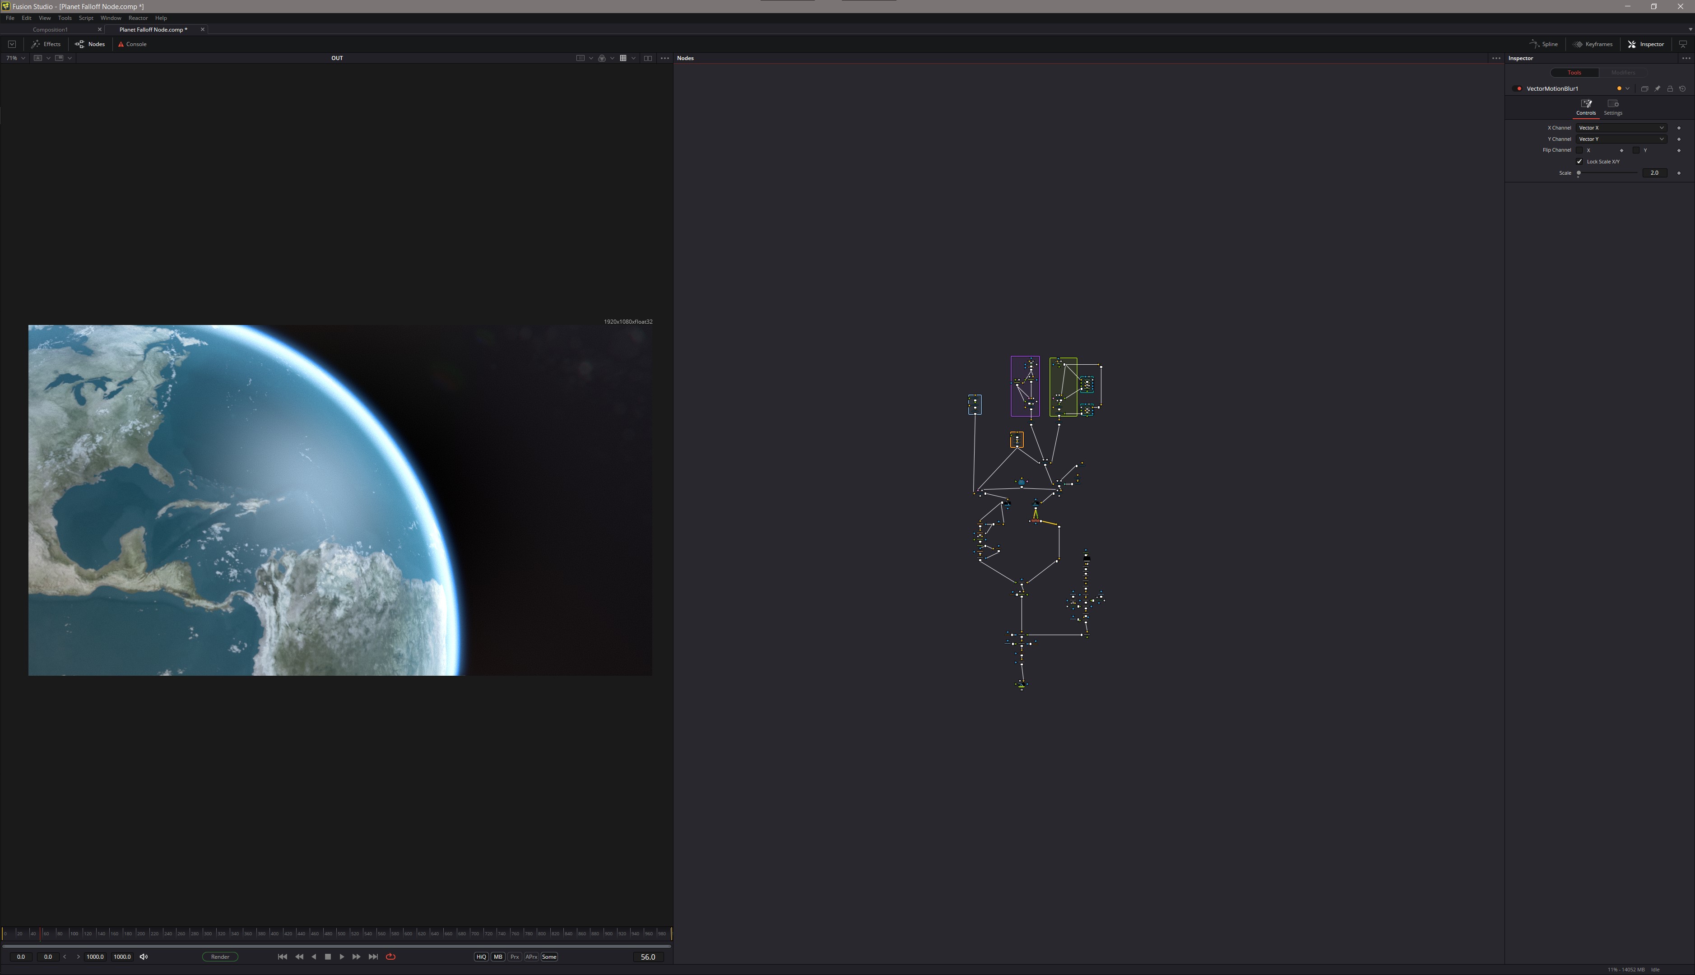Stop playback

[328, 957]
